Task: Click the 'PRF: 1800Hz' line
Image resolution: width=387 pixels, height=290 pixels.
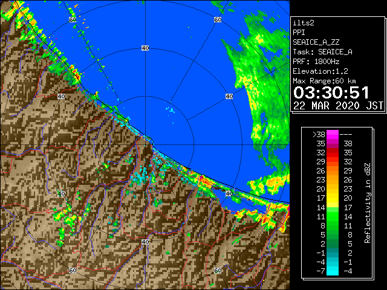Action: [x=316, y=62]
